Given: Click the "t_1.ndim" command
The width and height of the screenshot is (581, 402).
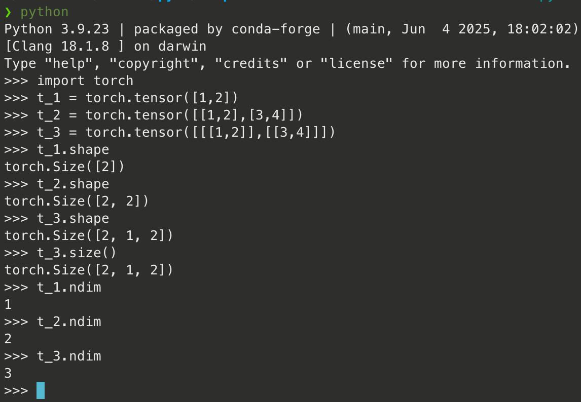Looking at the screenshot, I should tap(69, 288).
